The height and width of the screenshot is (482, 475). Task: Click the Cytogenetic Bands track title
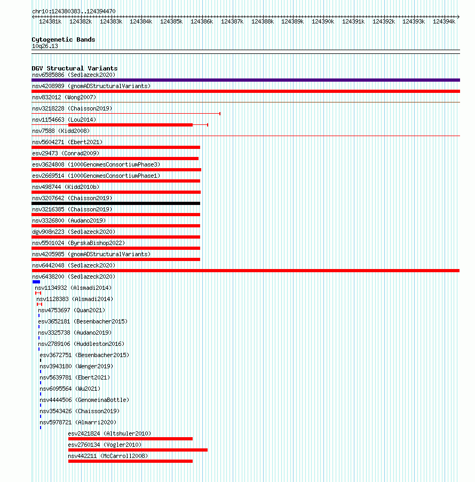[x=64, y=39]
